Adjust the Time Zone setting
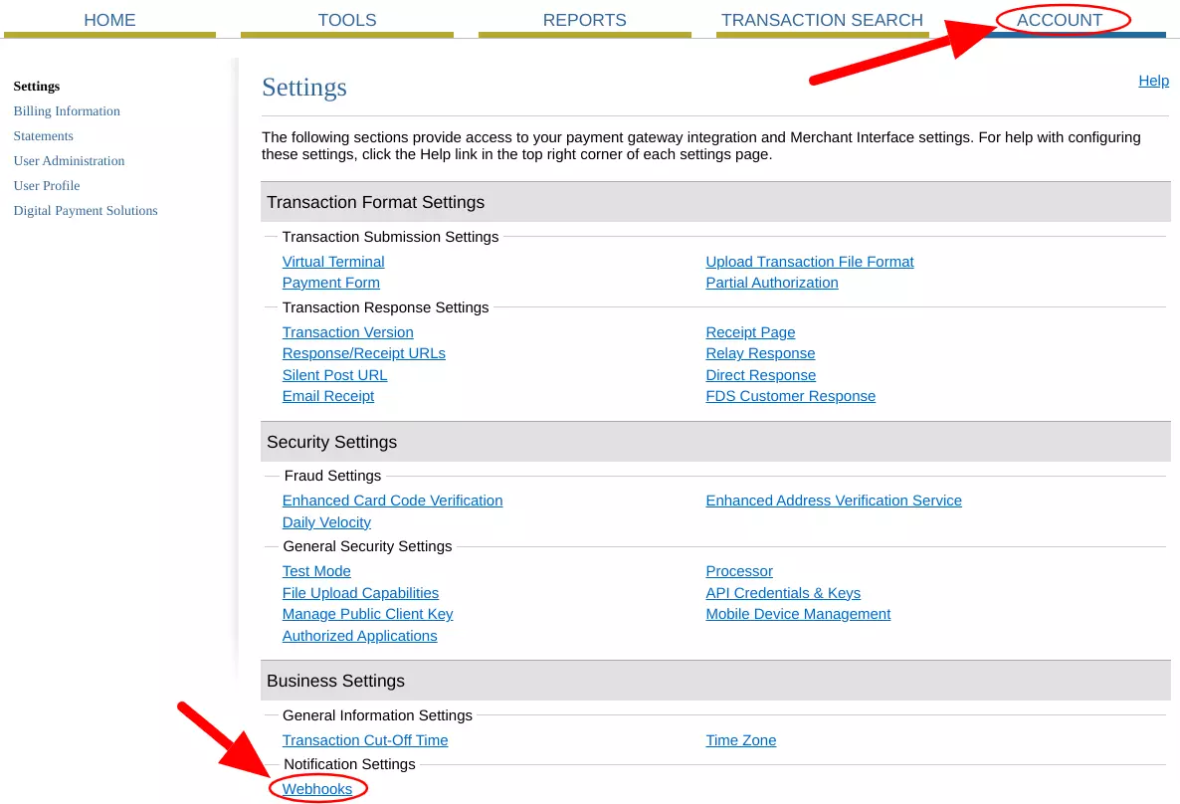 click(x=740, y=740)
